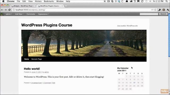Open the Apple menu
This screenshot has width=170, height=95.
point(3,1)
